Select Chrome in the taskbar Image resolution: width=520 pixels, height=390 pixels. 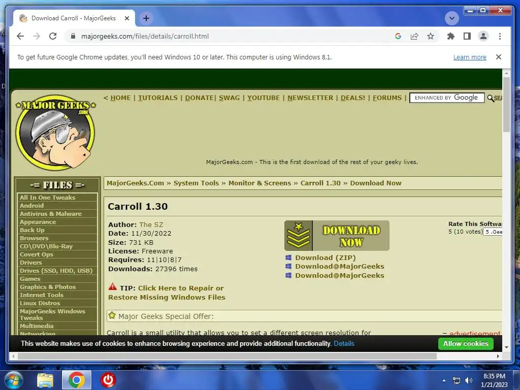click(77, 380)
